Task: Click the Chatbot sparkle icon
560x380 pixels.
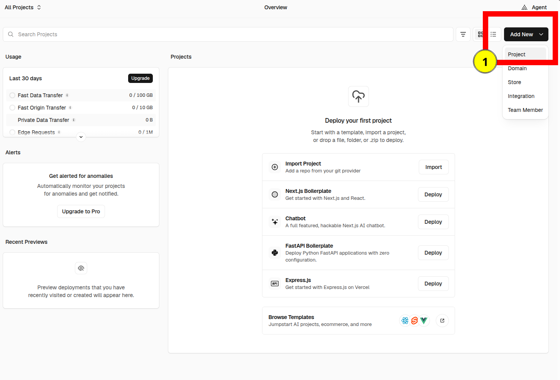Action: [275, 222]
